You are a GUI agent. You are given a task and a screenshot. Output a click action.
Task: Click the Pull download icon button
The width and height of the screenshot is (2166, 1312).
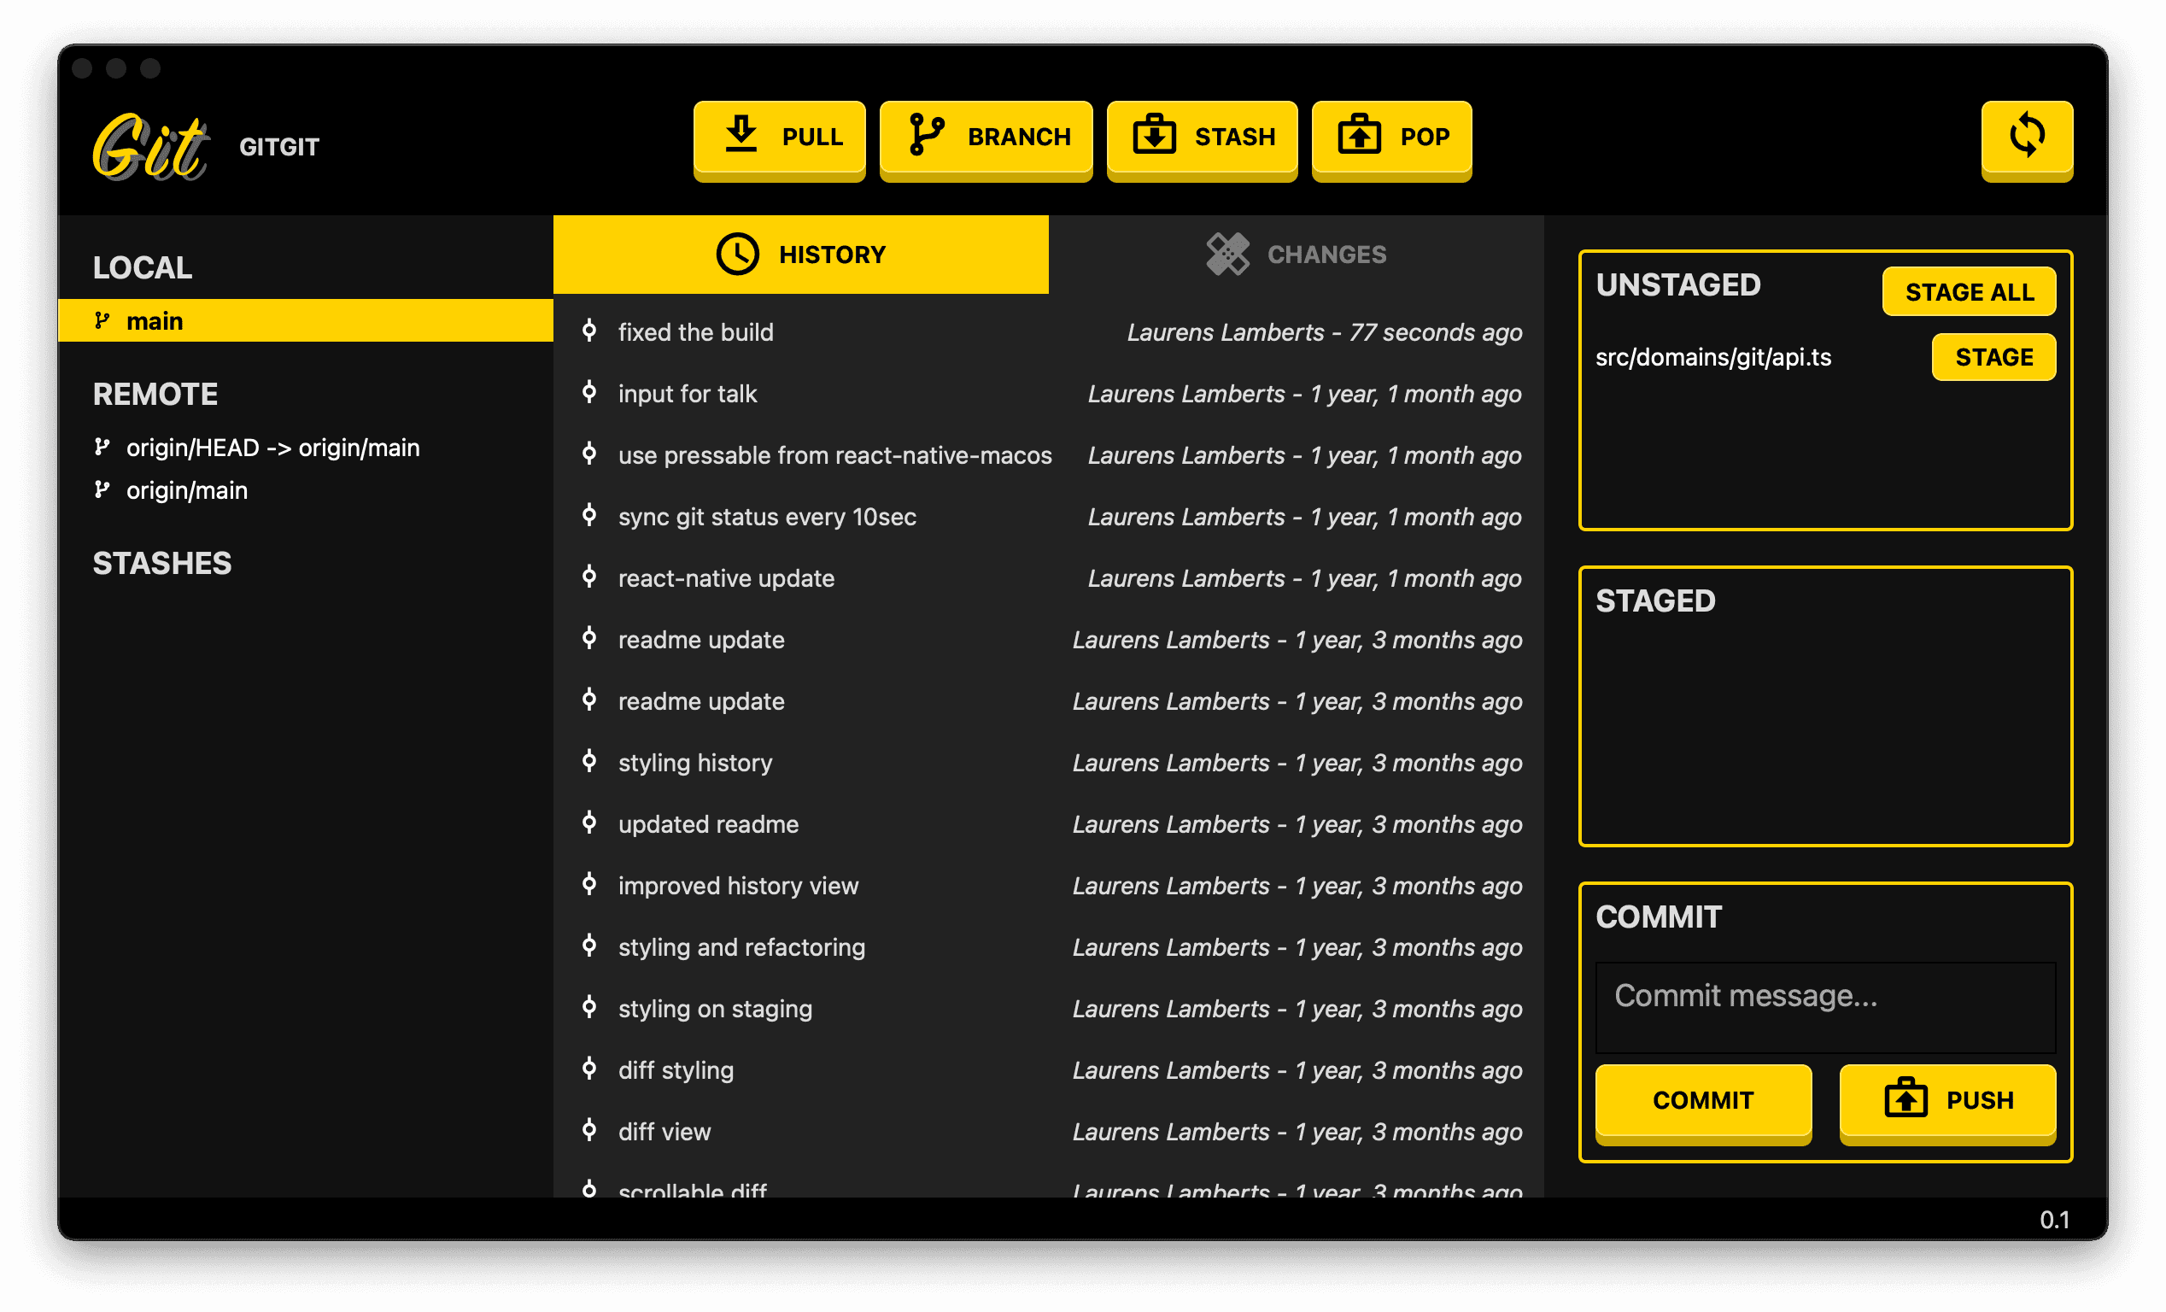pos(779,138)
